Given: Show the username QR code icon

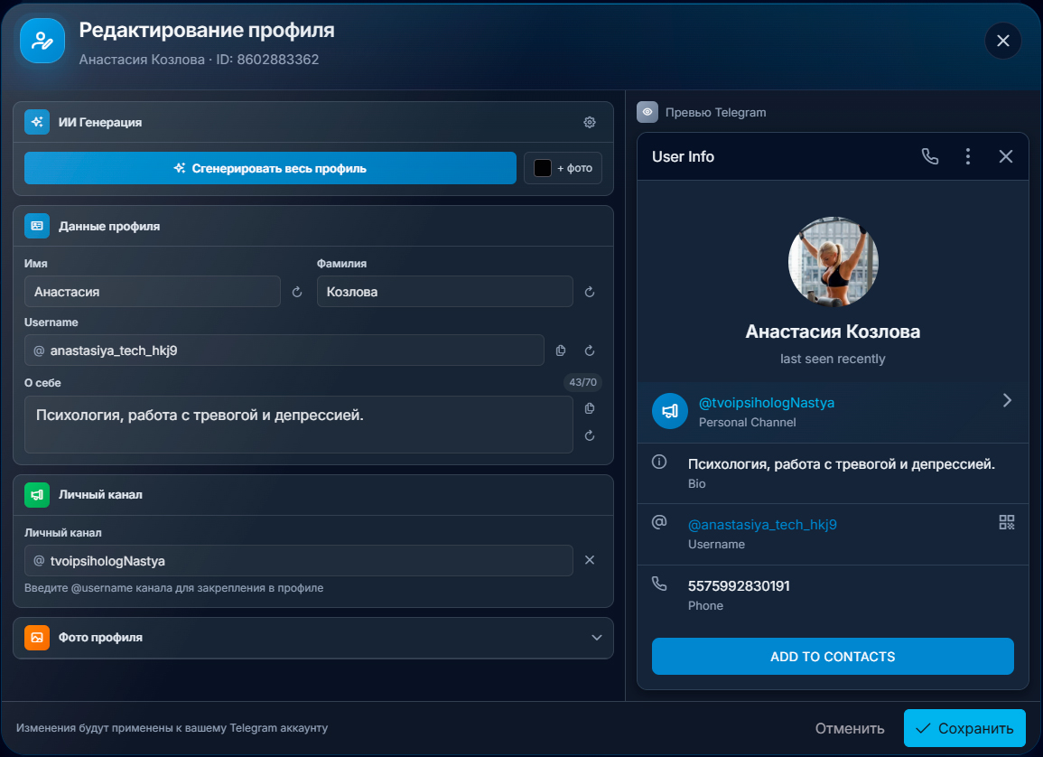Looking at the screenshot, I should pos(1006,522).
